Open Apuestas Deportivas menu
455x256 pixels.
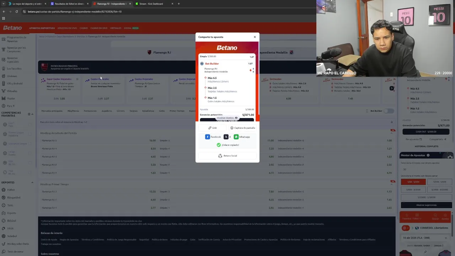[x=42, y=28]
